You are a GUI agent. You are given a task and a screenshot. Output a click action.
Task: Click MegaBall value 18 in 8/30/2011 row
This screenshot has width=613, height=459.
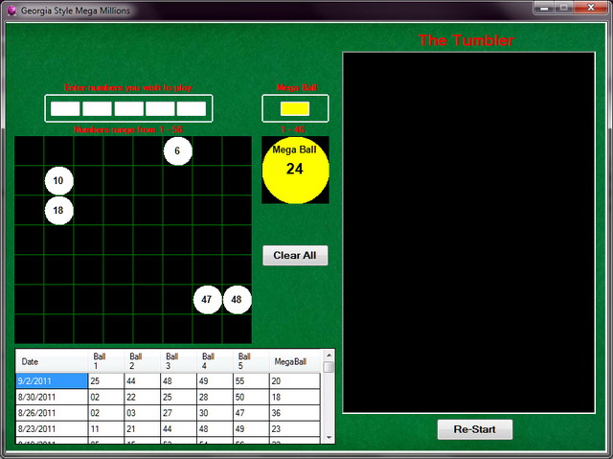[295, 397]
